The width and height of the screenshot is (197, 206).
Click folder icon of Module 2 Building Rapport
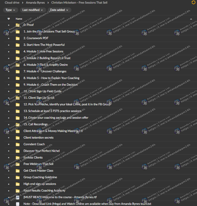[x=18, y=58]
